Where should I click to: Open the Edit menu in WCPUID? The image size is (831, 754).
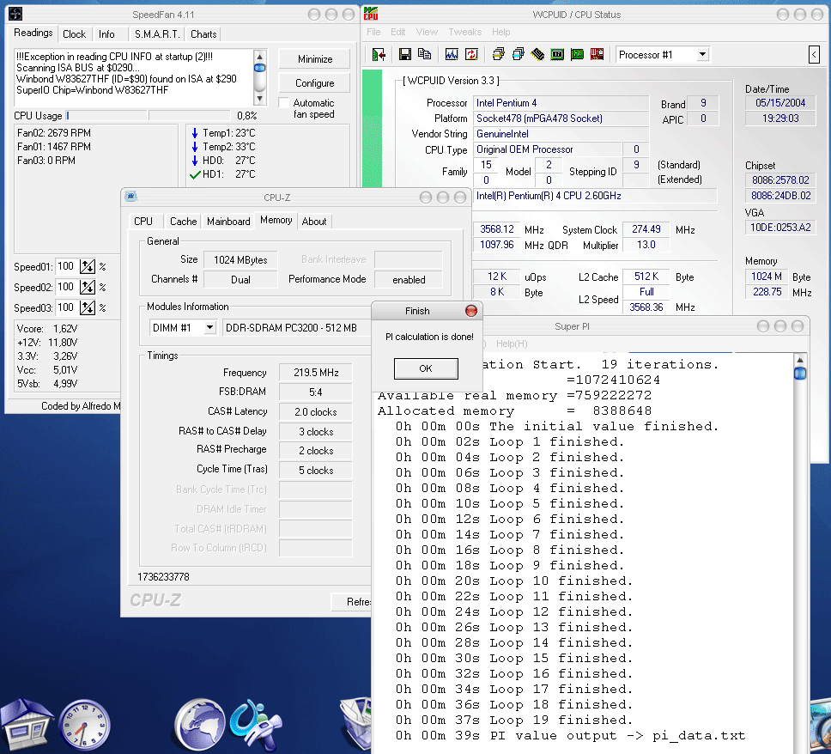pos(398,32)
